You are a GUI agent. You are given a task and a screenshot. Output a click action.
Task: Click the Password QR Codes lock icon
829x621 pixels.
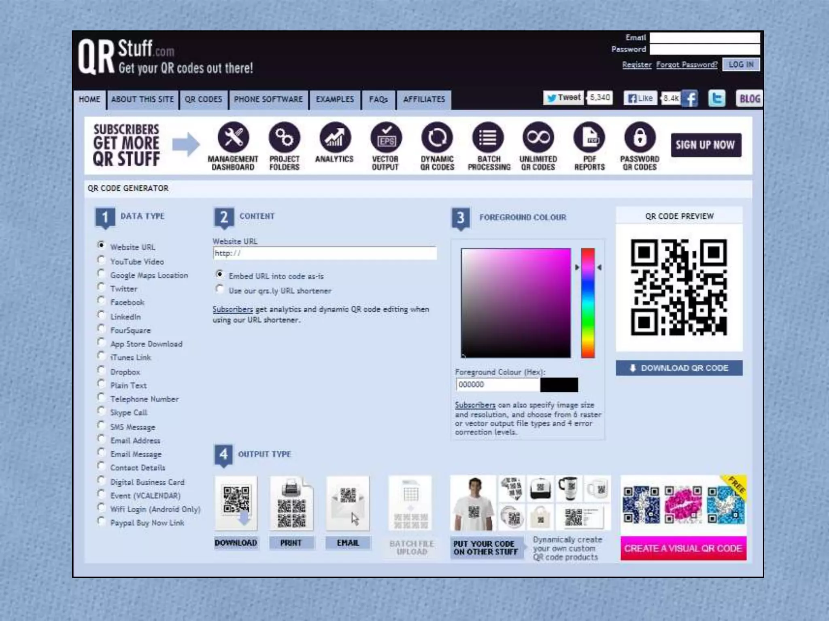[x=640, y=137]
